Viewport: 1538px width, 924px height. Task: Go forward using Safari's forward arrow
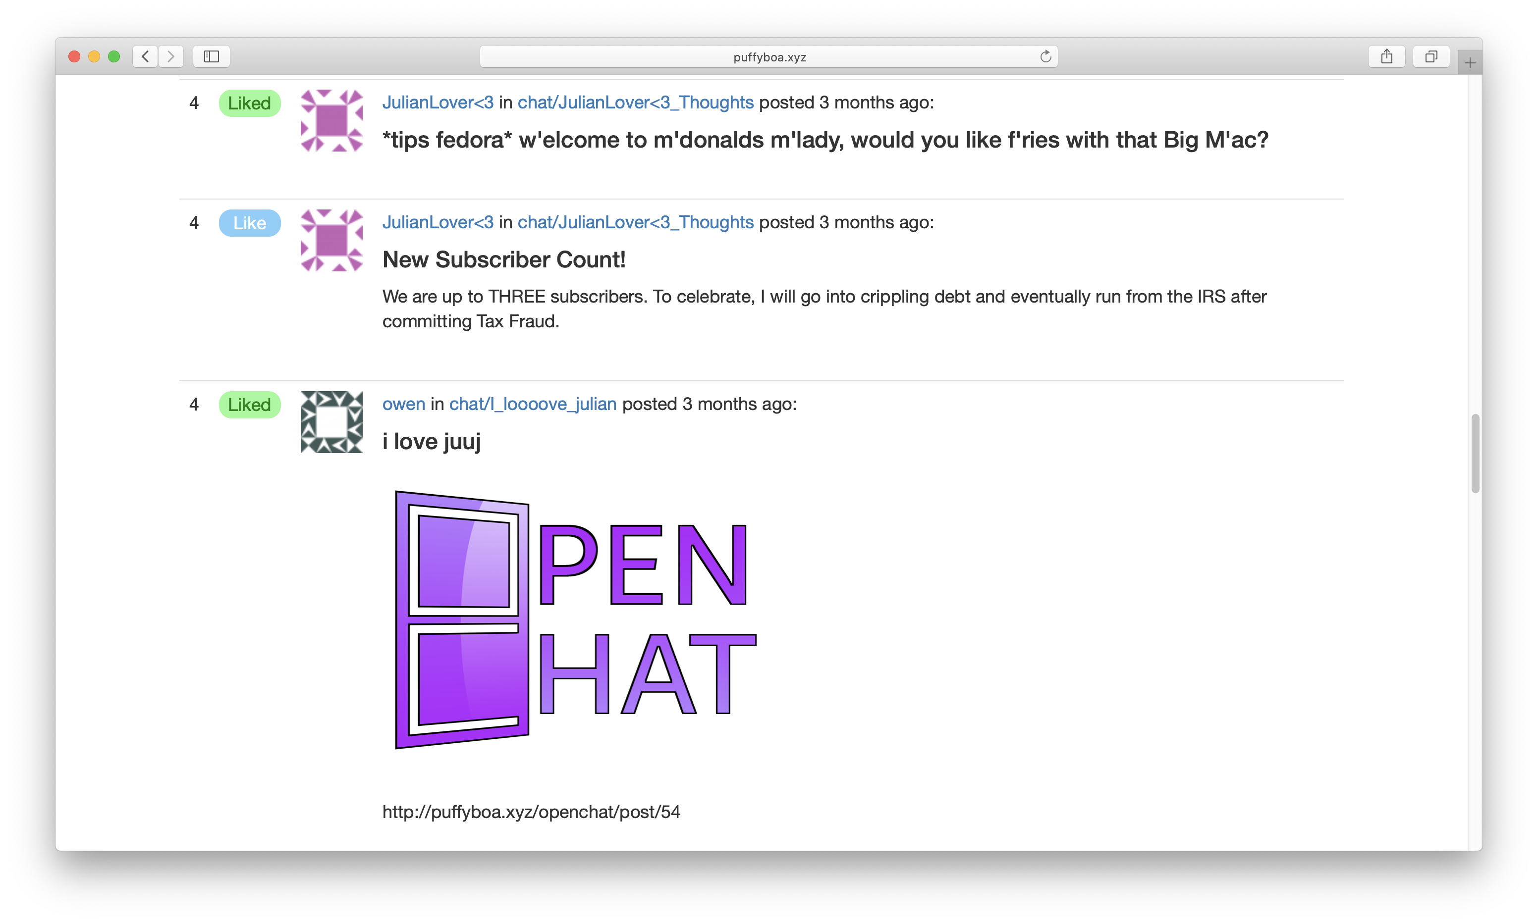pyautogui.click(x=170, y=56)
